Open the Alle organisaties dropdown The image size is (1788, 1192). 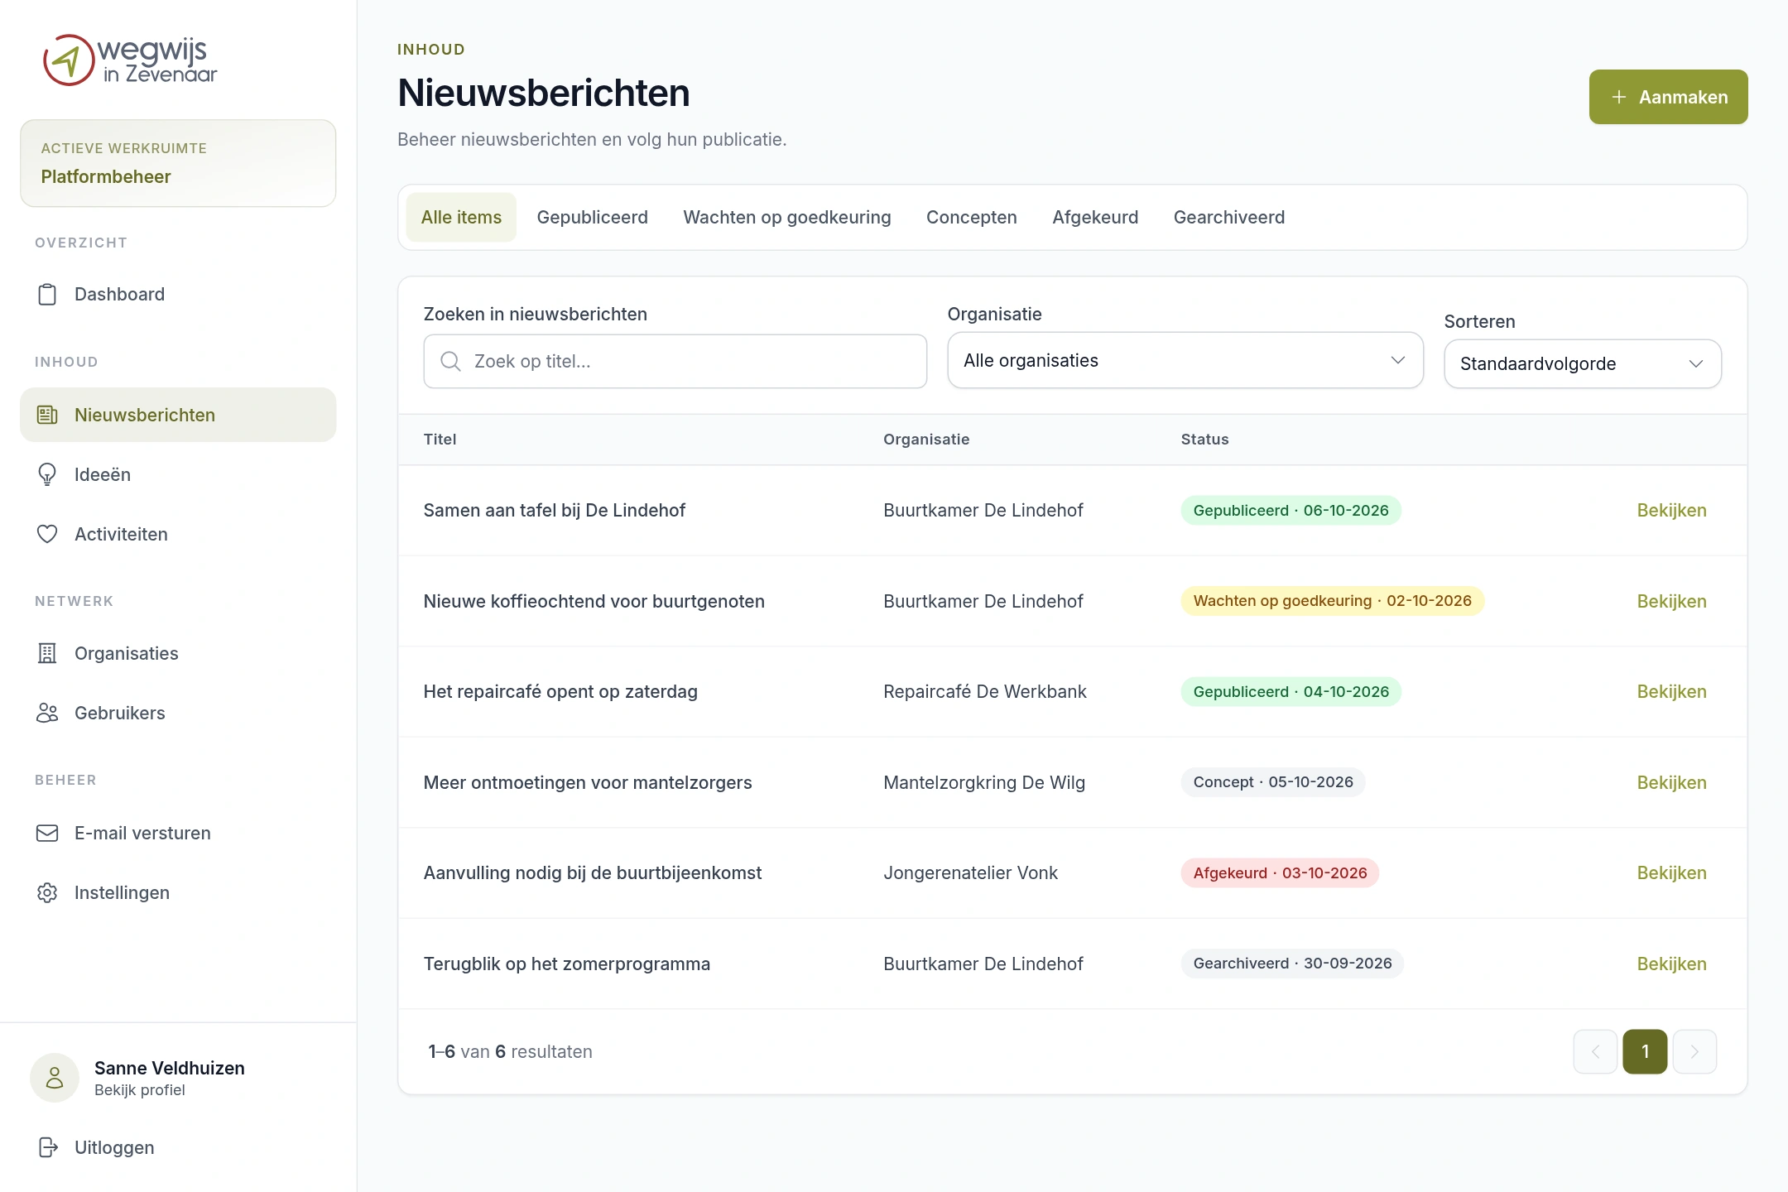click(x=1185, y=360)
